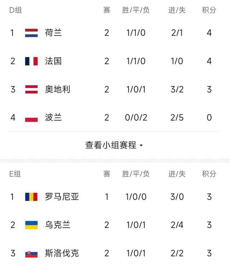Screen dimensions: 230x272
Task: Click the France flag icon
Action: pos(31,61)
